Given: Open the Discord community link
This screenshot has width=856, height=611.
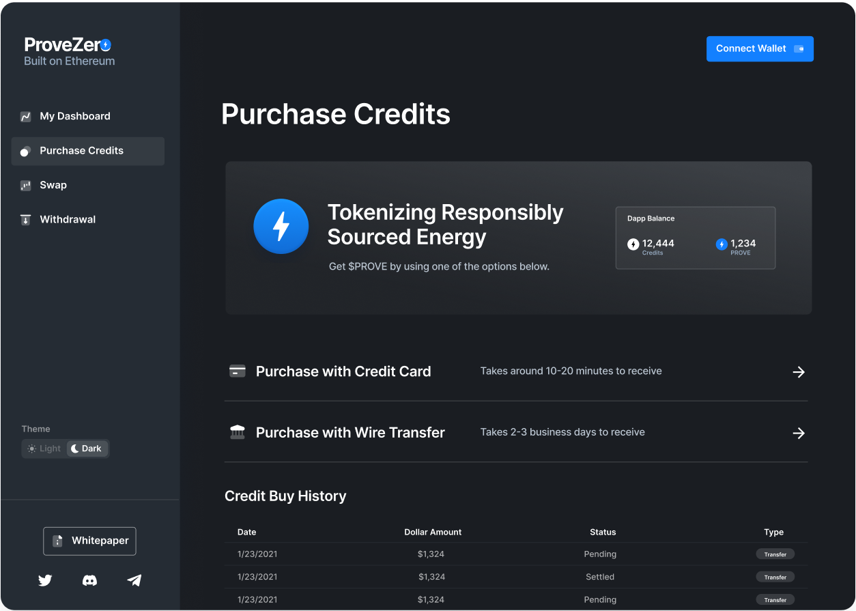Looking at the screenshot, I should [89, 580].
